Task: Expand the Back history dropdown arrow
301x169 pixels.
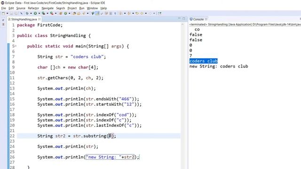Action: (x=146, y=14)
